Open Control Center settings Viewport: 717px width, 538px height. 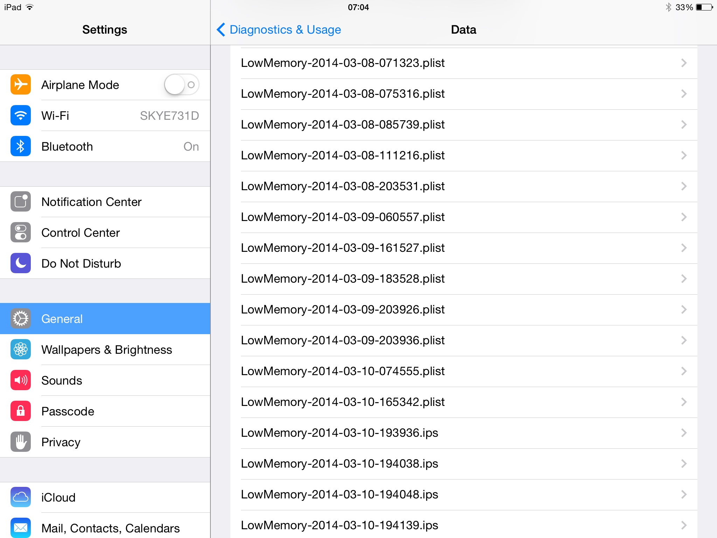tap(105, 233)
